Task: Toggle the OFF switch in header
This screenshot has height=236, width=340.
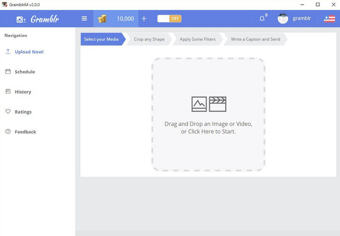Action: click(169, 18)
